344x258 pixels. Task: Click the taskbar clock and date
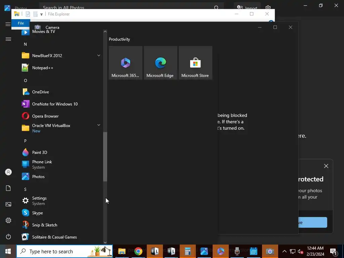(315, 251)
